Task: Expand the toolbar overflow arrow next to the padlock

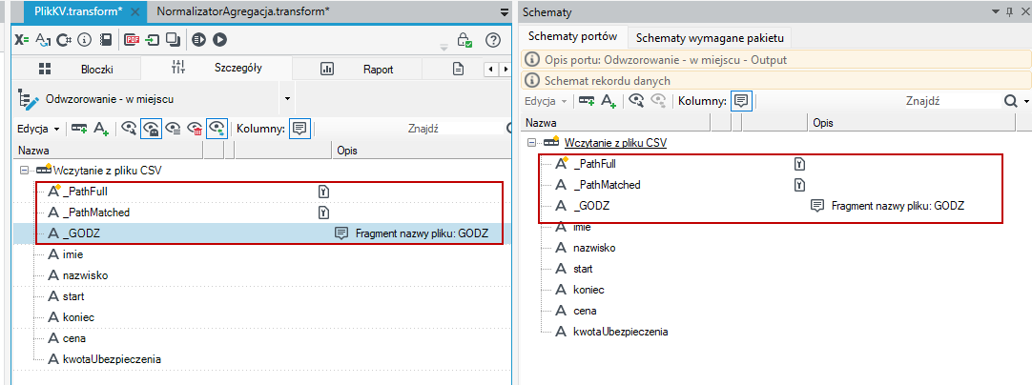Action: tap(443, 47)
